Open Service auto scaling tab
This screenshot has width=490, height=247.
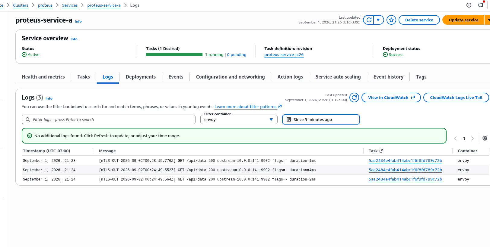(338, 77)
